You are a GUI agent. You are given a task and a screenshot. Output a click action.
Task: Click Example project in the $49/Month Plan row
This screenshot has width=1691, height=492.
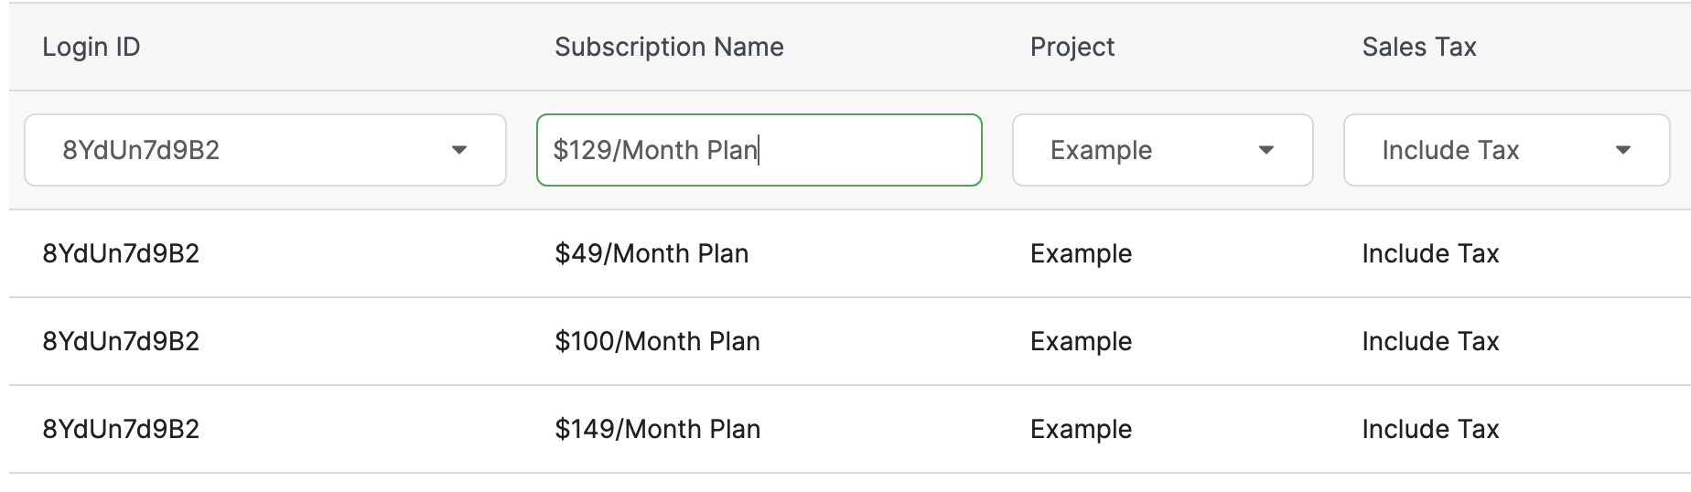tap(1081, 253)
